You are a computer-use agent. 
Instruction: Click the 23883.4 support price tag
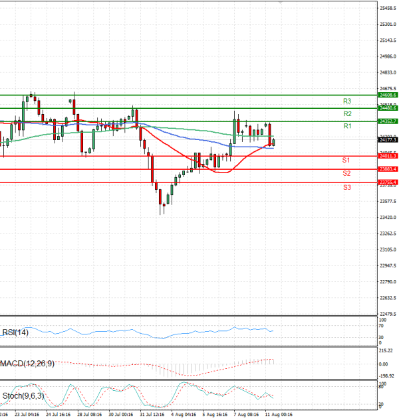click(388, 169)
